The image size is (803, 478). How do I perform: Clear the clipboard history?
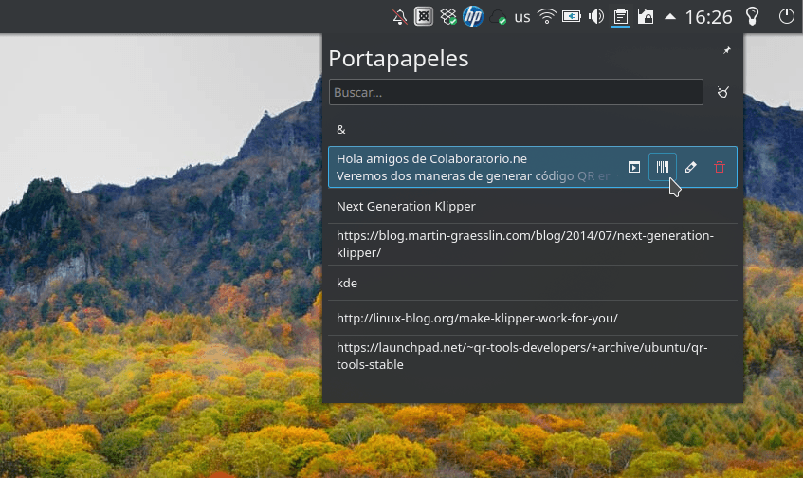(x=722, y=92)
